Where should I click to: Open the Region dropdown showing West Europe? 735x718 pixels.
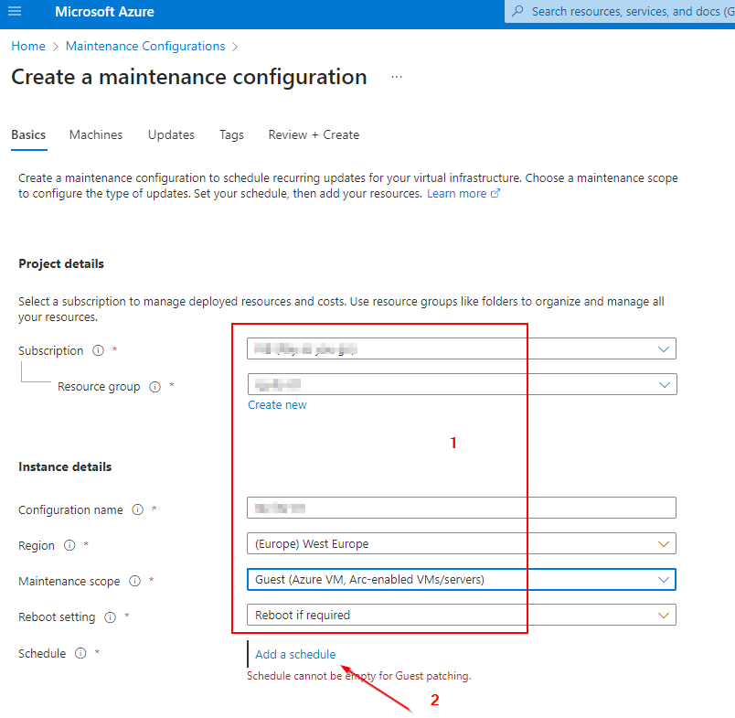[x=462, y=544]
